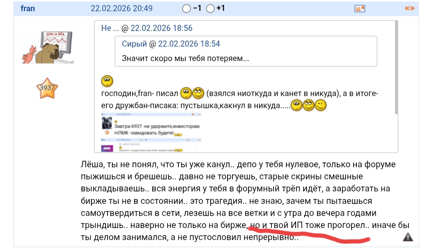Click the orange quote marks icon
435x251 pixels.
pos(410,8)
